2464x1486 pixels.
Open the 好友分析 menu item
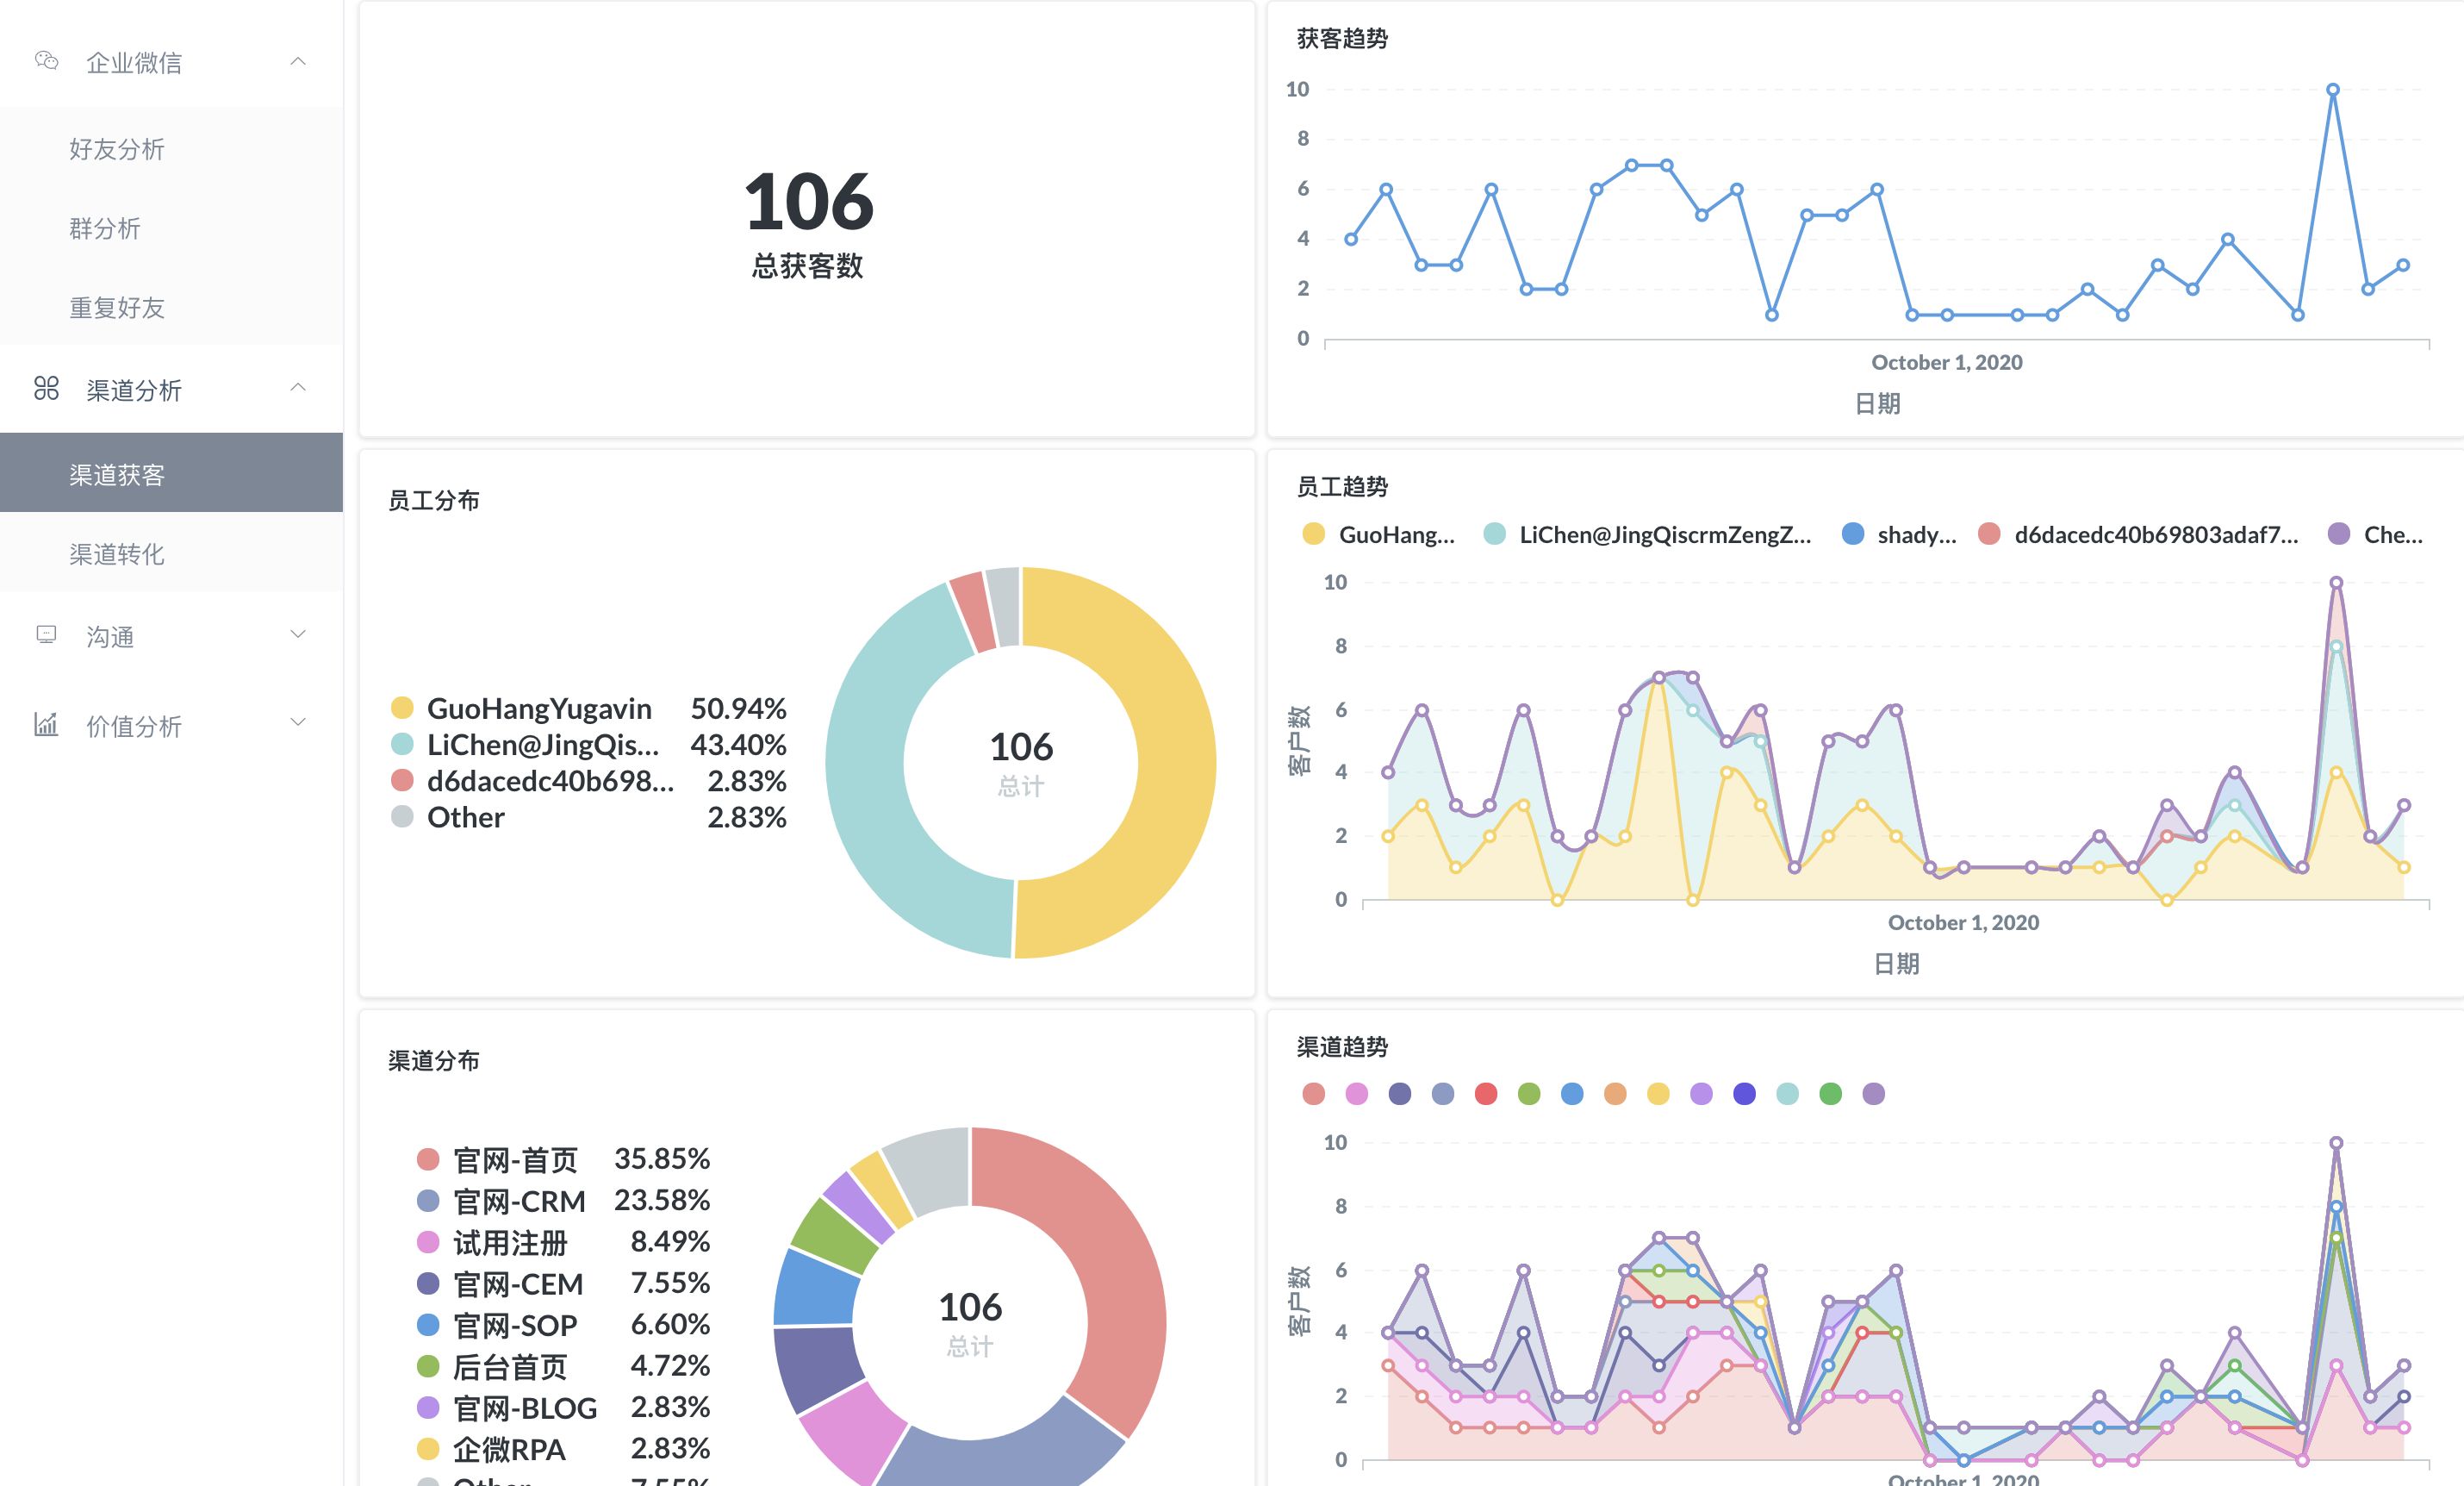coord(117,149)
